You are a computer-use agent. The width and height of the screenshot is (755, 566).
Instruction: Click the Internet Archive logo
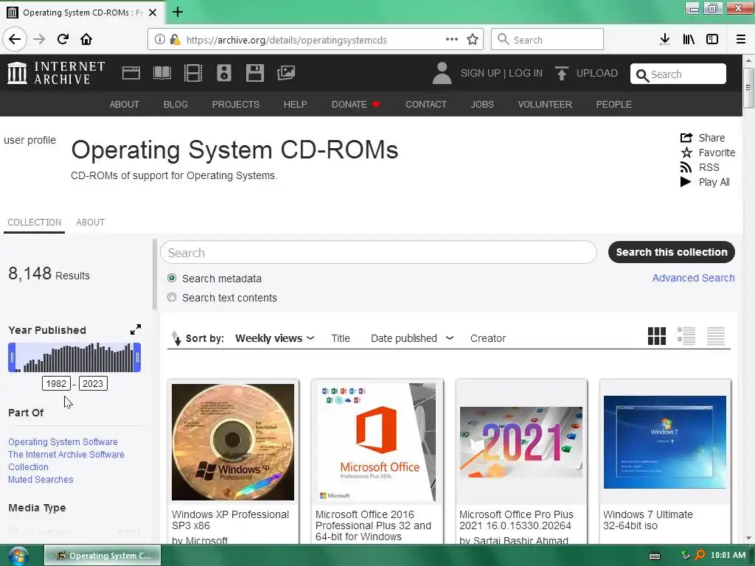[56, 73]
